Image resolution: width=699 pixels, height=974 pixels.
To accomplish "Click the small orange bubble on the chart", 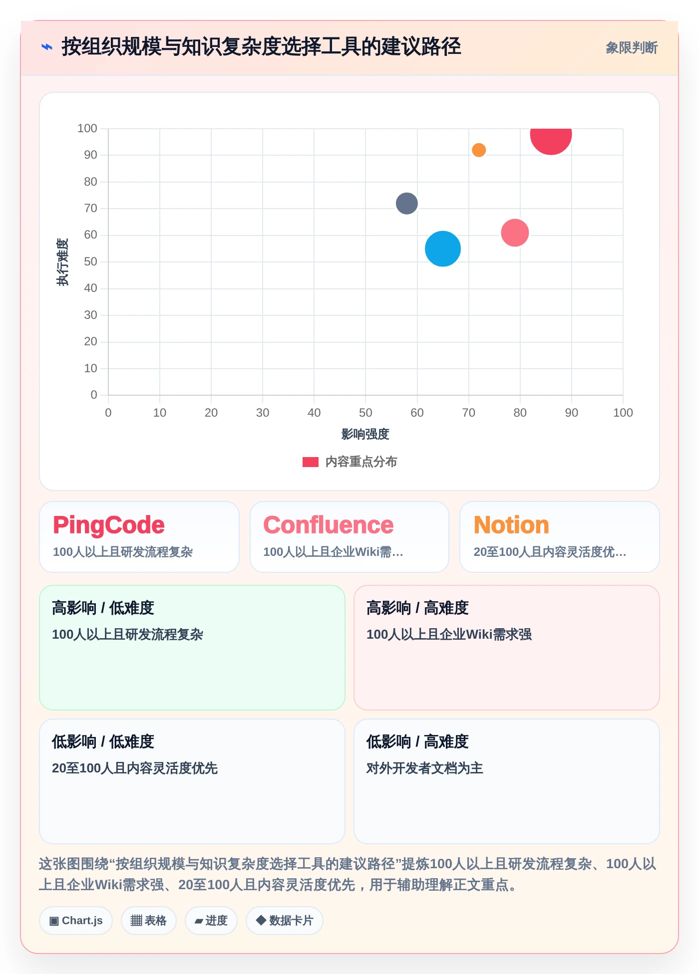I will [x=479, y=150].
